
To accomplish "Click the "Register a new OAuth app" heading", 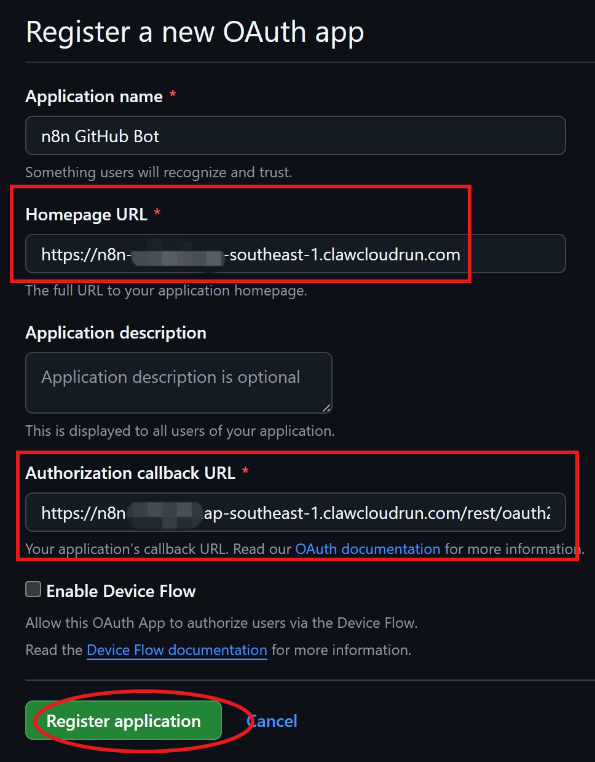I will [195, 32].
